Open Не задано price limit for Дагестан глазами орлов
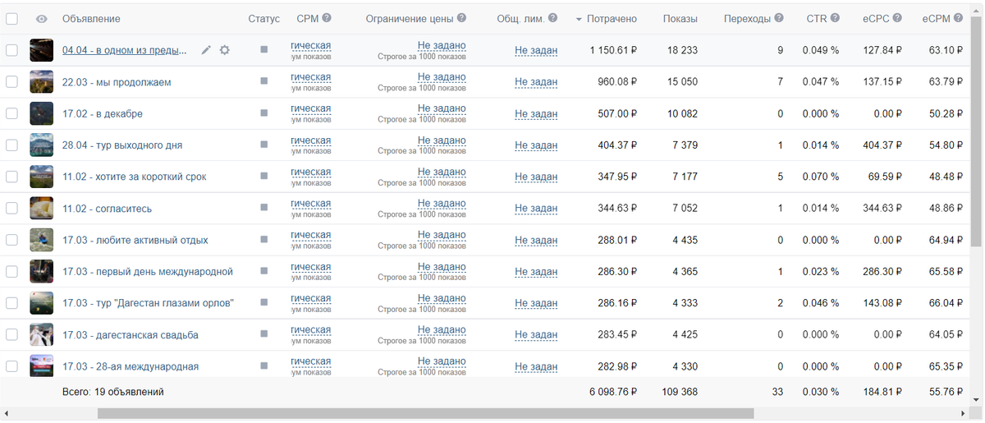 442,298
